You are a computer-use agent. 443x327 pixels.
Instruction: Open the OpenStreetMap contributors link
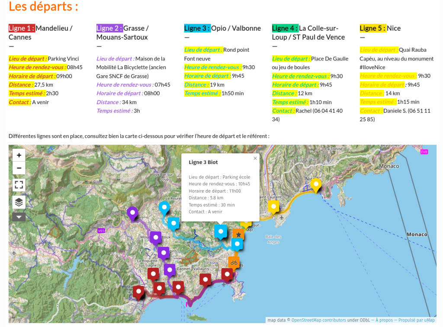318,320
